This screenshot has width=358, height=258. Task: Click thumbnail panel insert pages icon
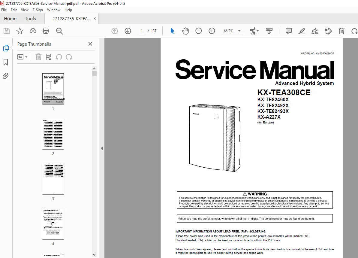coord(48,57)
